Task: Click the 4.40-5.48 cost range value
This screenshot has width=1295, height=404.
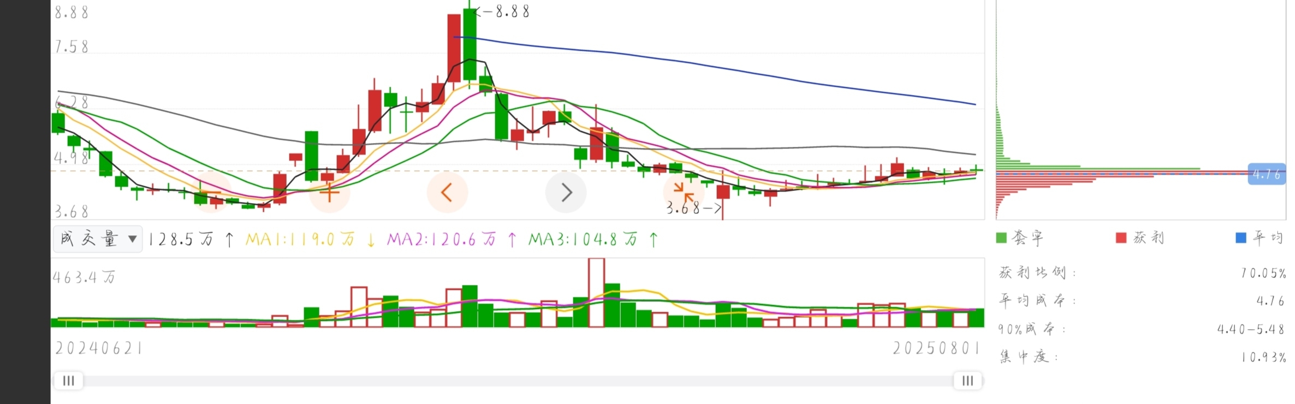Action: point(1251,329)
